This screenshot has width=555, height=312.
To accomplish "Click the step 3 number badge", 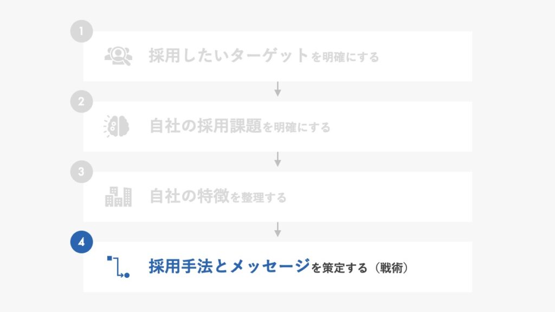I will click(x=81, y=172).
